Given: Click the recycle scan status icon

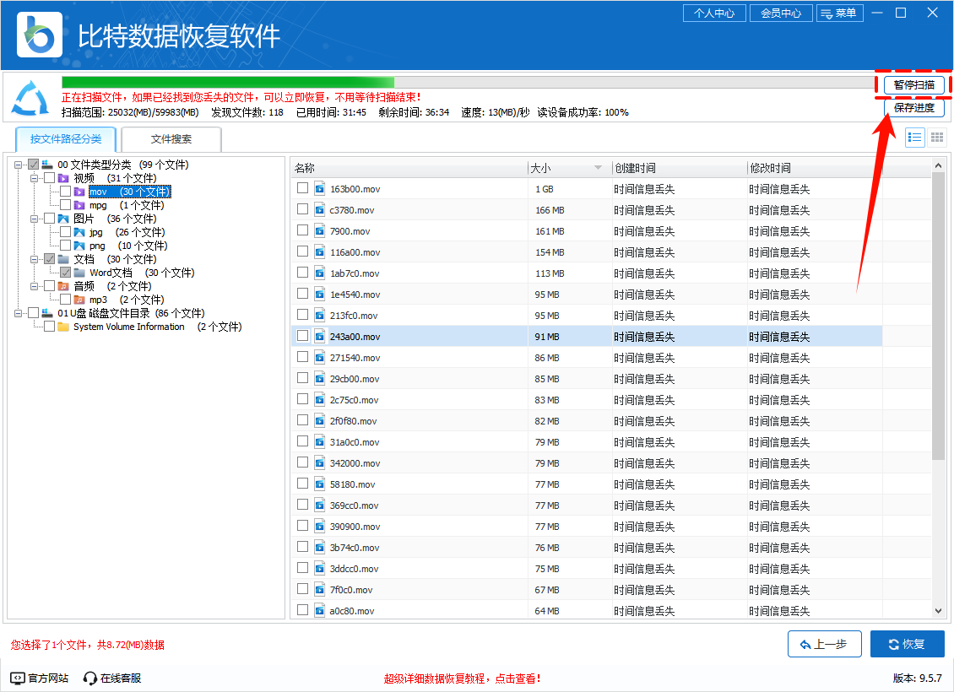Looking at the screenshot, I should (31, 99).
